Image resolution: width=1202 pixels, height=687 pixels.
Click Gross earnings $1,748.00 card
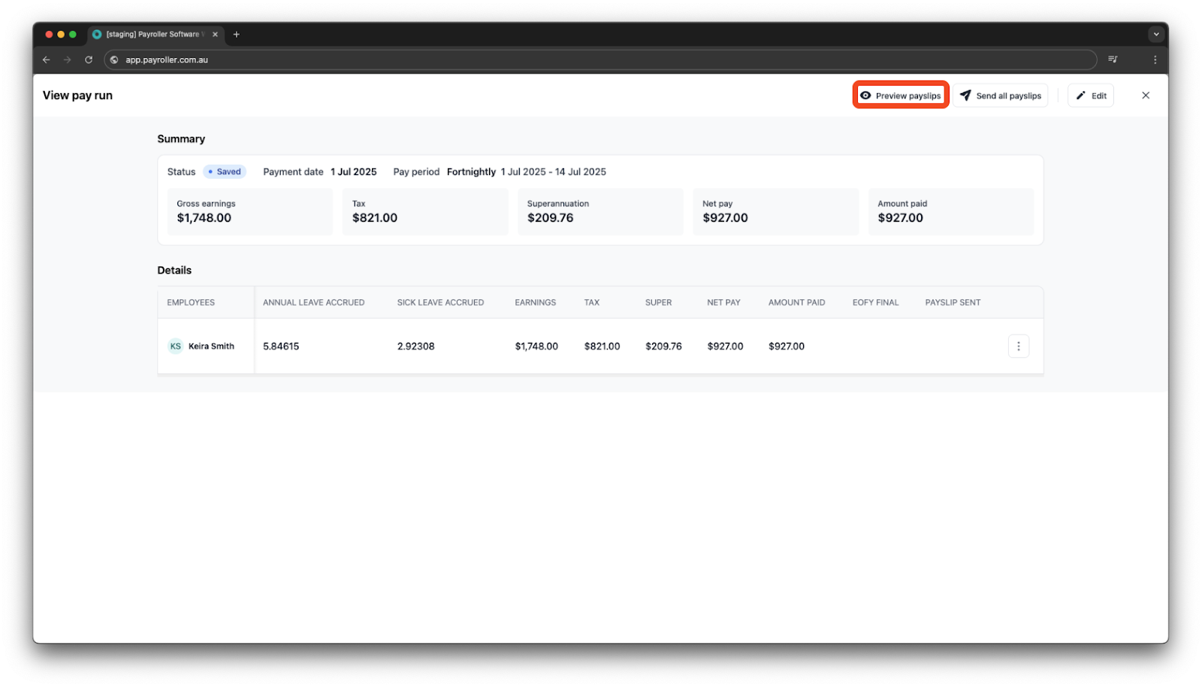point(249,212)
